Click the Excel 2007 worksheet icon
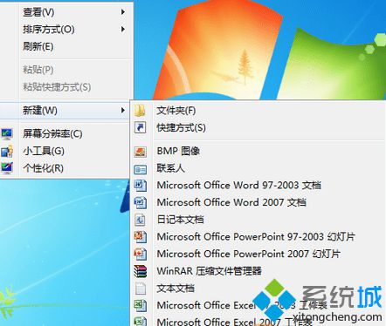The height and width of the screenshot is (326, 386). (x=140, y=321)
